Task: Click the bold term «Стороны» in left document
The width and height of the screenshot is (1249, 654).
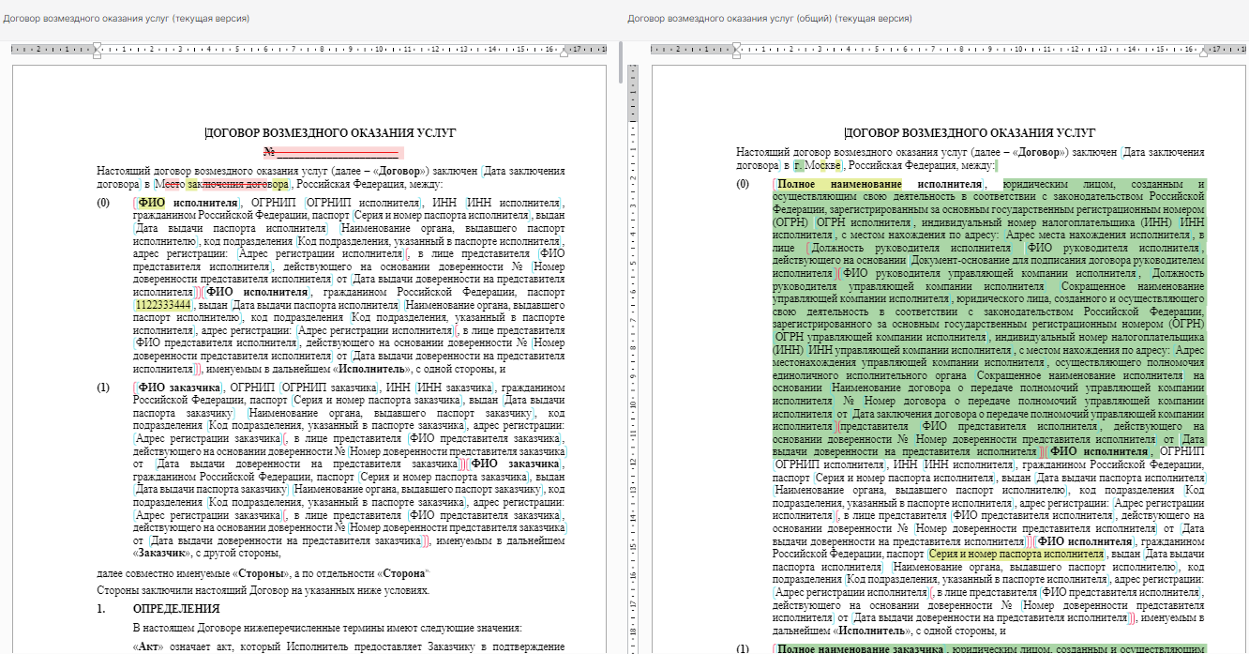Action: pyautogui.click(x=262, y=572)
